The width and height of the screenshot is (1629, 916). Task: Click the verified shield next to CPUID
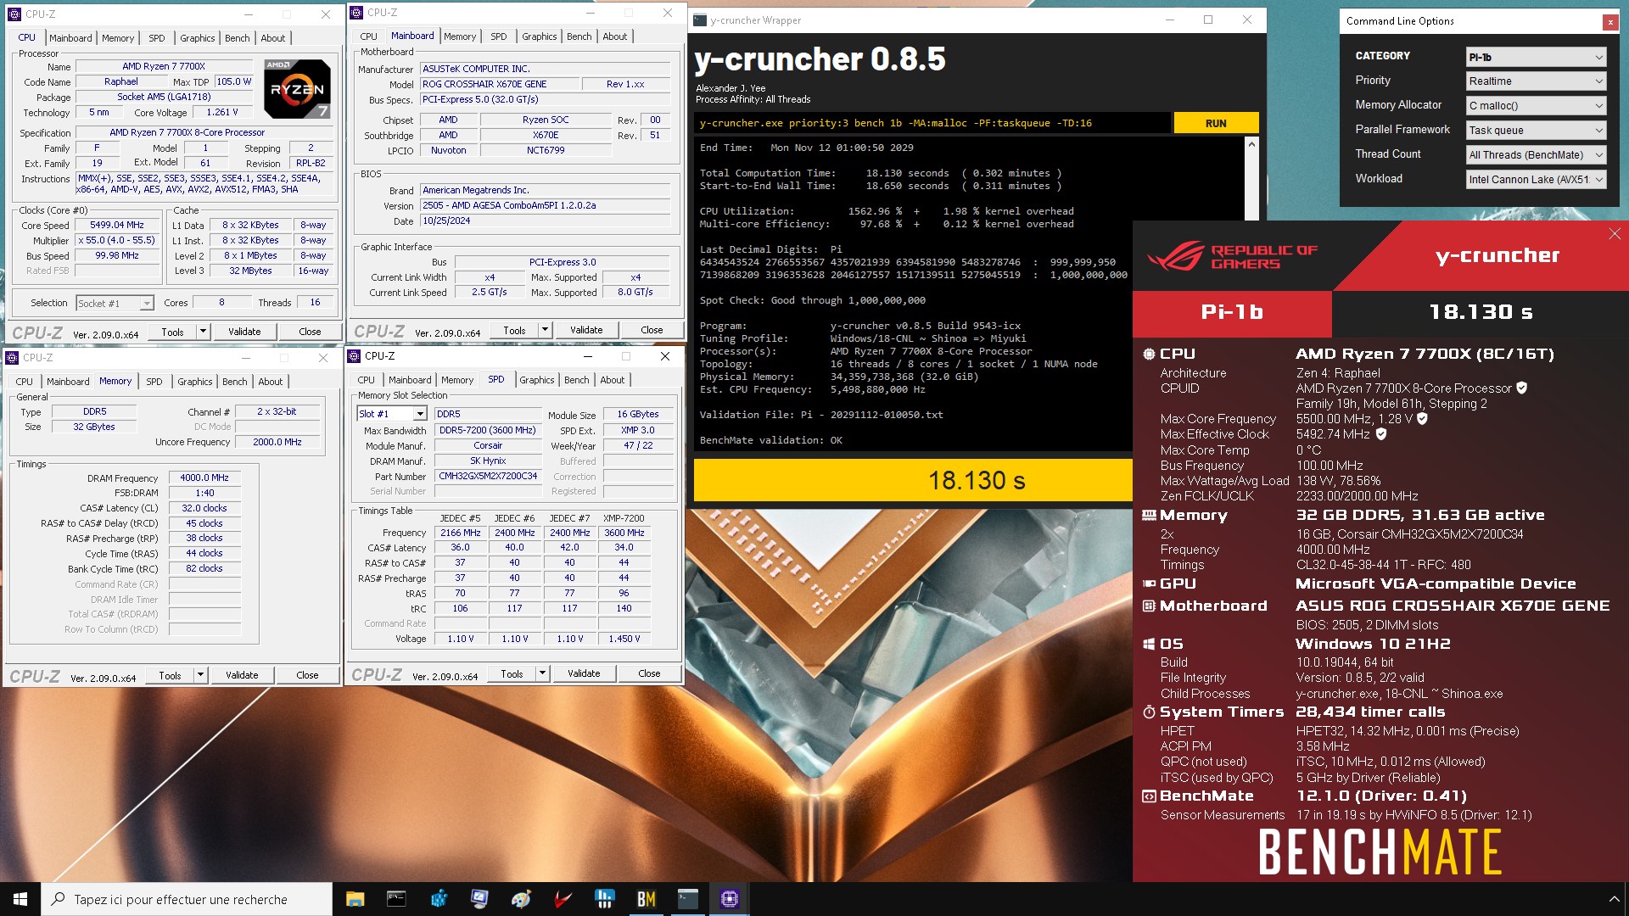click(1521, 388)
